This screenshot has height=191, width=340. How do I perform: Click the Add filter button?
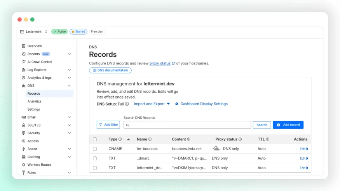(108, 125)
